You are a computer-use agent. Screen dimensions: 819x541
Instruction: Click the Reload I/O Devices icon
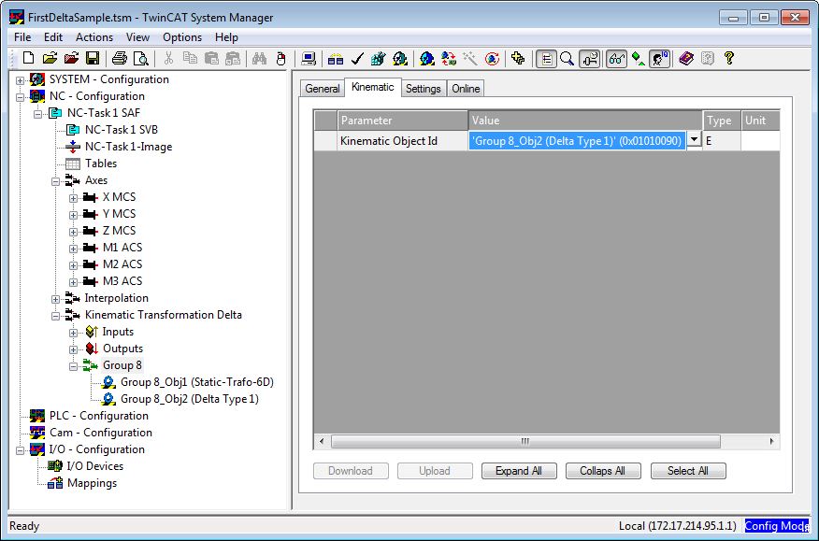point(449,59)
